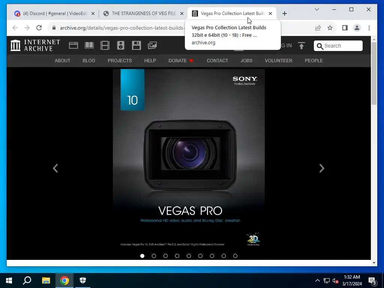
Task: Click the archive.org address bar URL
Action: [x=122, y=28]
